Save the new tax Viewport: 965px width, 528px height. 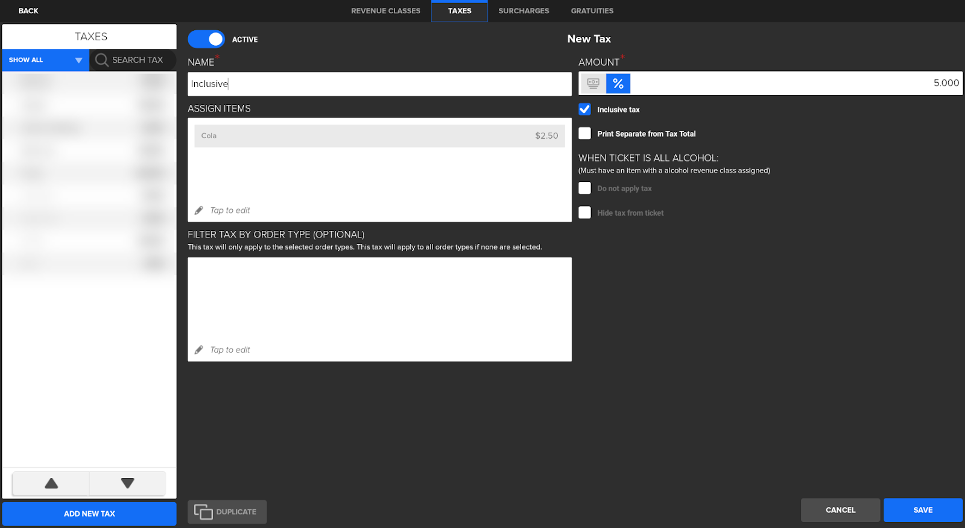pyautogui.click(x=922, y=510)
